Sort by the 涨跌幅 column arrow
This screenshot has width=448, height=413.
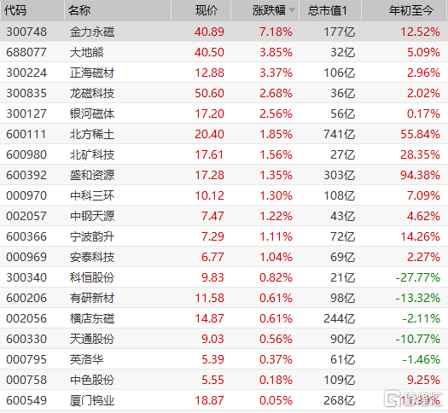[x=292, y=10]
